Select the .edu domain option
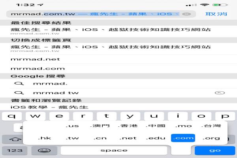237x158 pixels. 156,138
